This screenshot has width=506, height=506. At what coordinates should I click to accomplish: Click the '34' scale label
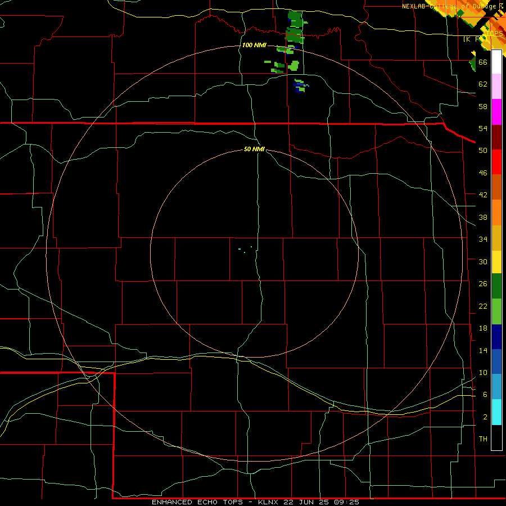pos(483,239)
